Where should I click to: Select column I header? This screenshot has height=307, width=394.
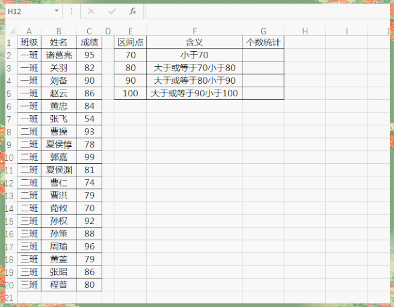[346, 31]
